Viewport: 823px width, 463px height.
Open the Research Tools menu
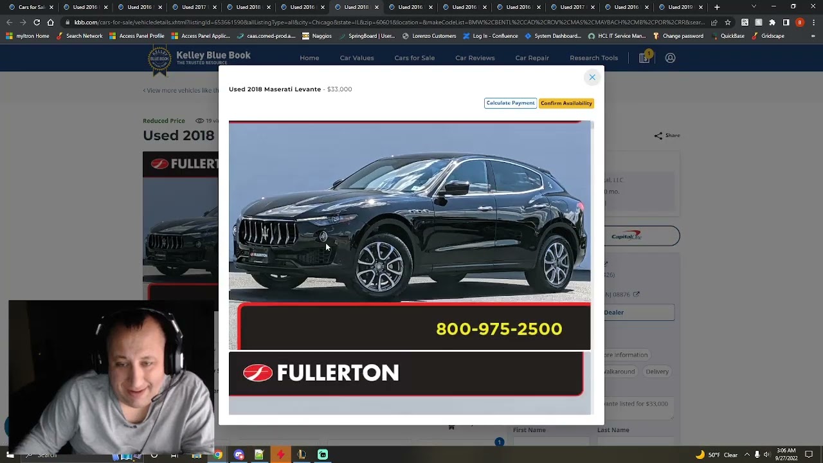[x=593, y=58]
